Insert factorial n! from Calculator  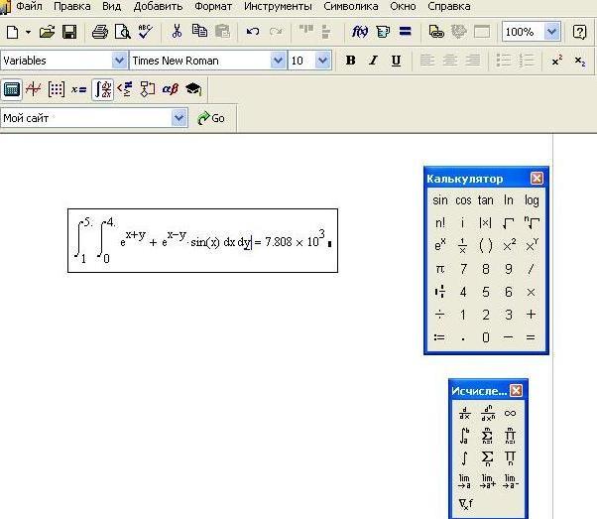440,223
